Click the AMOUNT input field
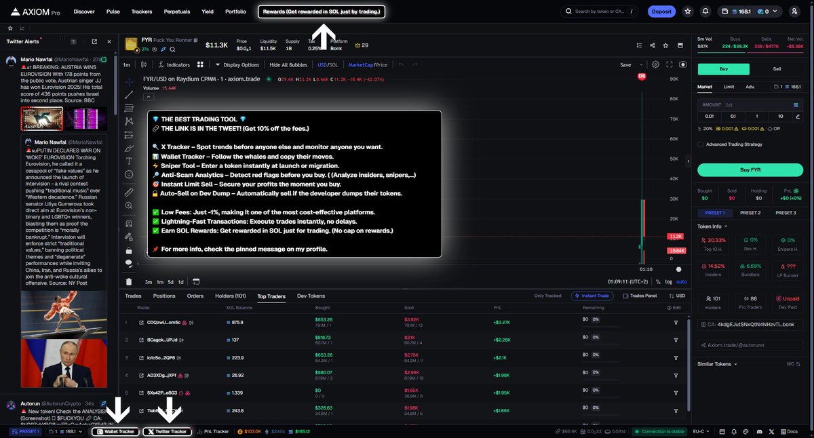 [x=750, y=105]
